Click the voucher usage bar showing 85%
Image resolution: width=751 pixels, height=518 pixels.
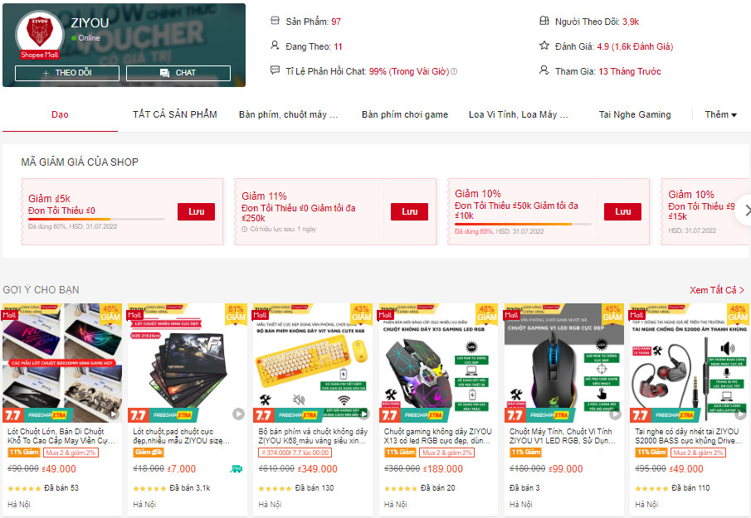click(x=523, y=224)
